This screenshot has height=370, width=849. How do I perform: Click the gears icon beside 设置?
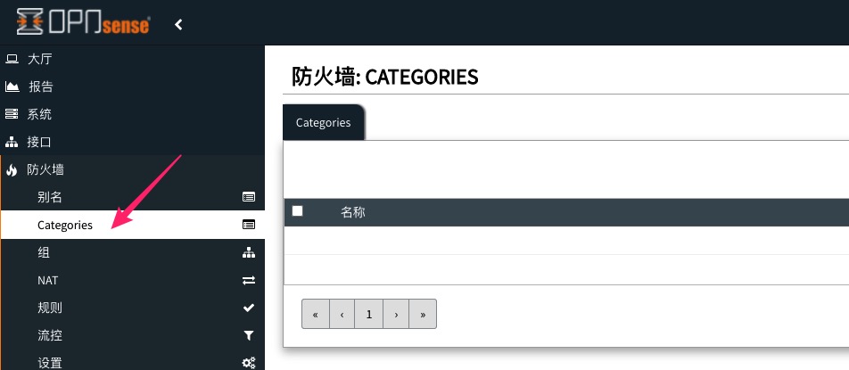click(x=249, y=363)
